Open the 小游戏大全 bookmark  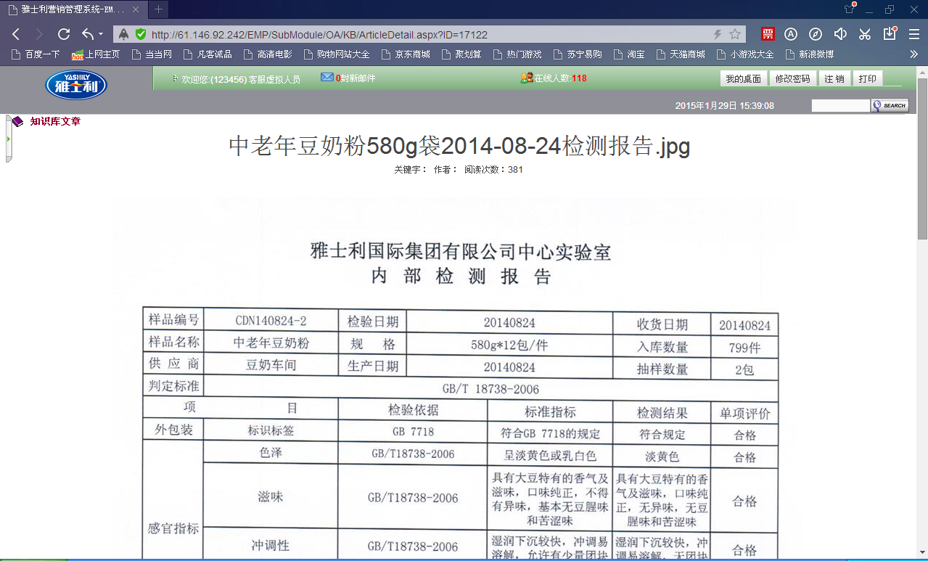tap(745, 54)
